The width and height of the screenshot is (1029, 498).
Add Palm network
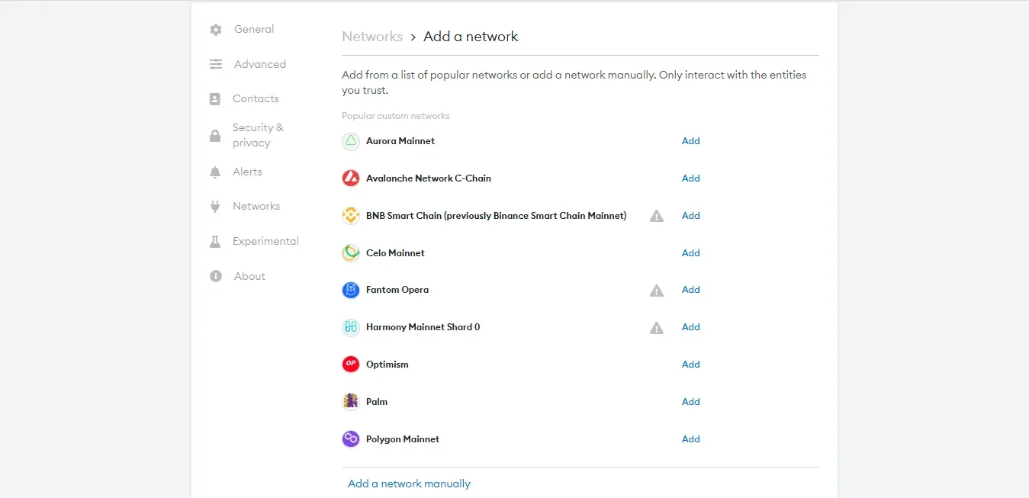pyautogui.click(x=691, y=402)
